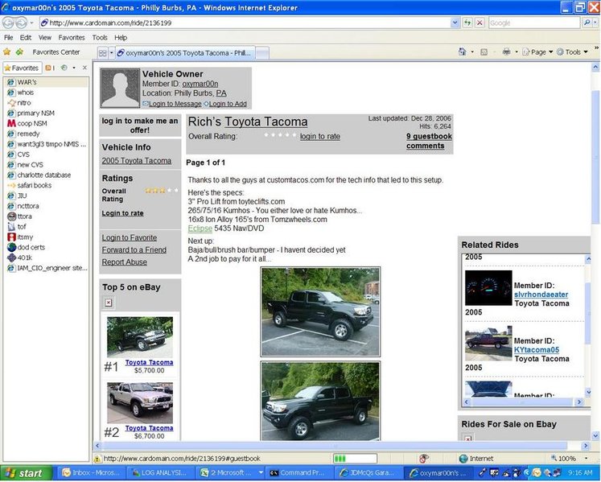Click the Report Abuse link
This screenshot has width=601, height=482.
point(124,262)
